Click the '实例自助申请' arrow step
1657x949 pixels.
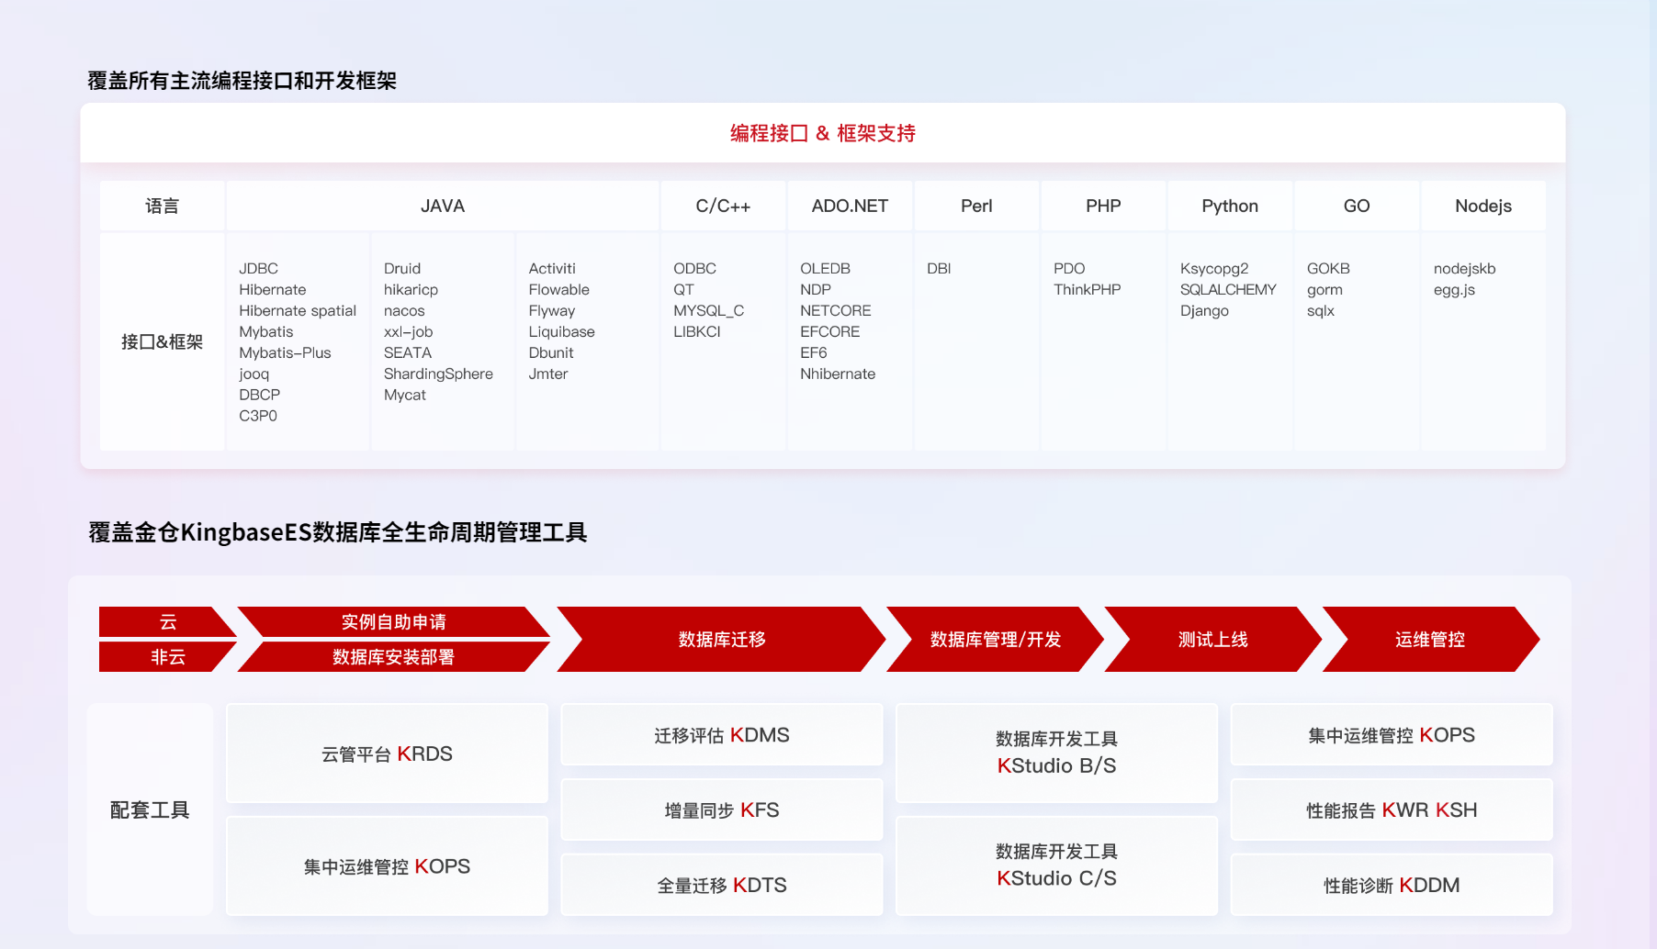393,621
